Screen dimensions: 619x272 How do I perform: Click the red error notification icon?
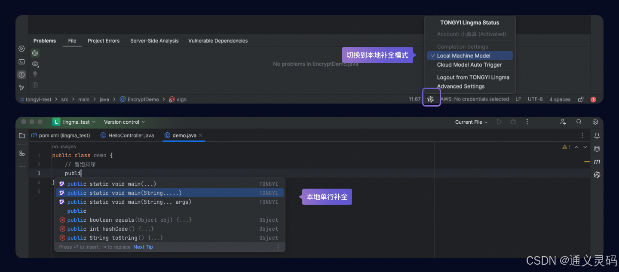pyautogui.click(x=593, y=99)
